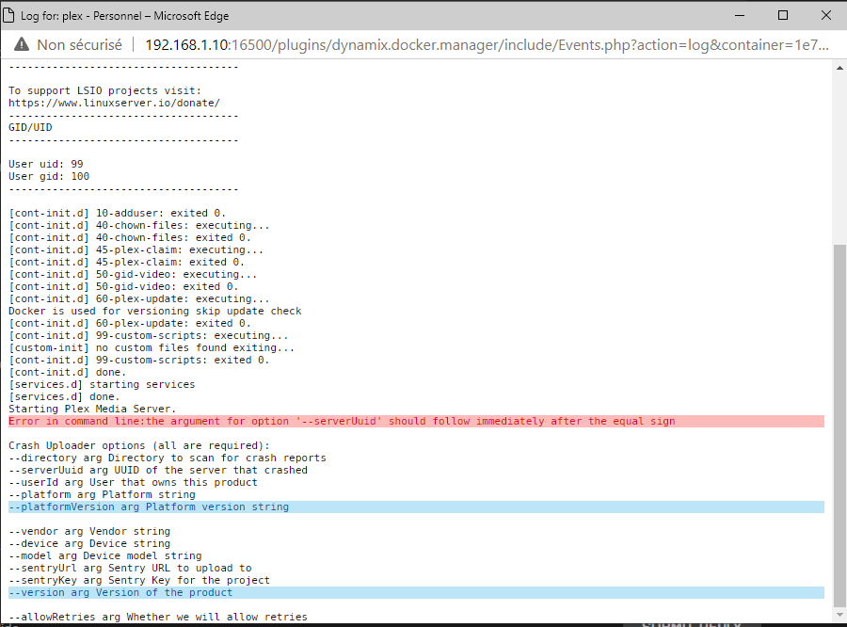Click '[cont-init.d] done.' line
The width and height of the screenshot is (847, 627).
click(x=67, y=373)
